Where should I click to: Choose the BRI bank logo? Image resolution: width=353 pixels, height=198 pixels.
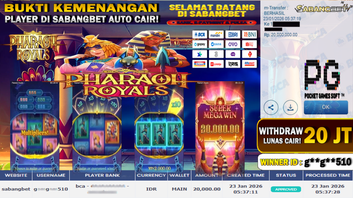pos(233,35)
